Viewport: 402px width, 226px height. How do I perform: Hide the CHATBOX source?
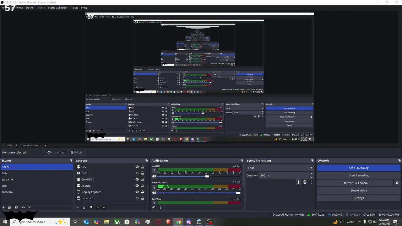click(137, 180)
